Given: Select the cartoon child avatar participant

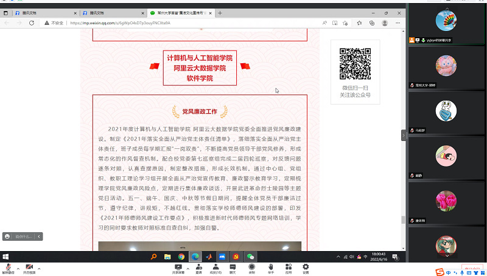Looking at the screenshot, I should [x=446, y=156].
